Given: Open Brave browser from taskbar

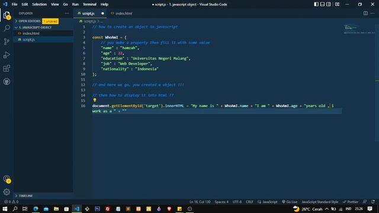Looking at the screenshot, I should pos(169,209).
